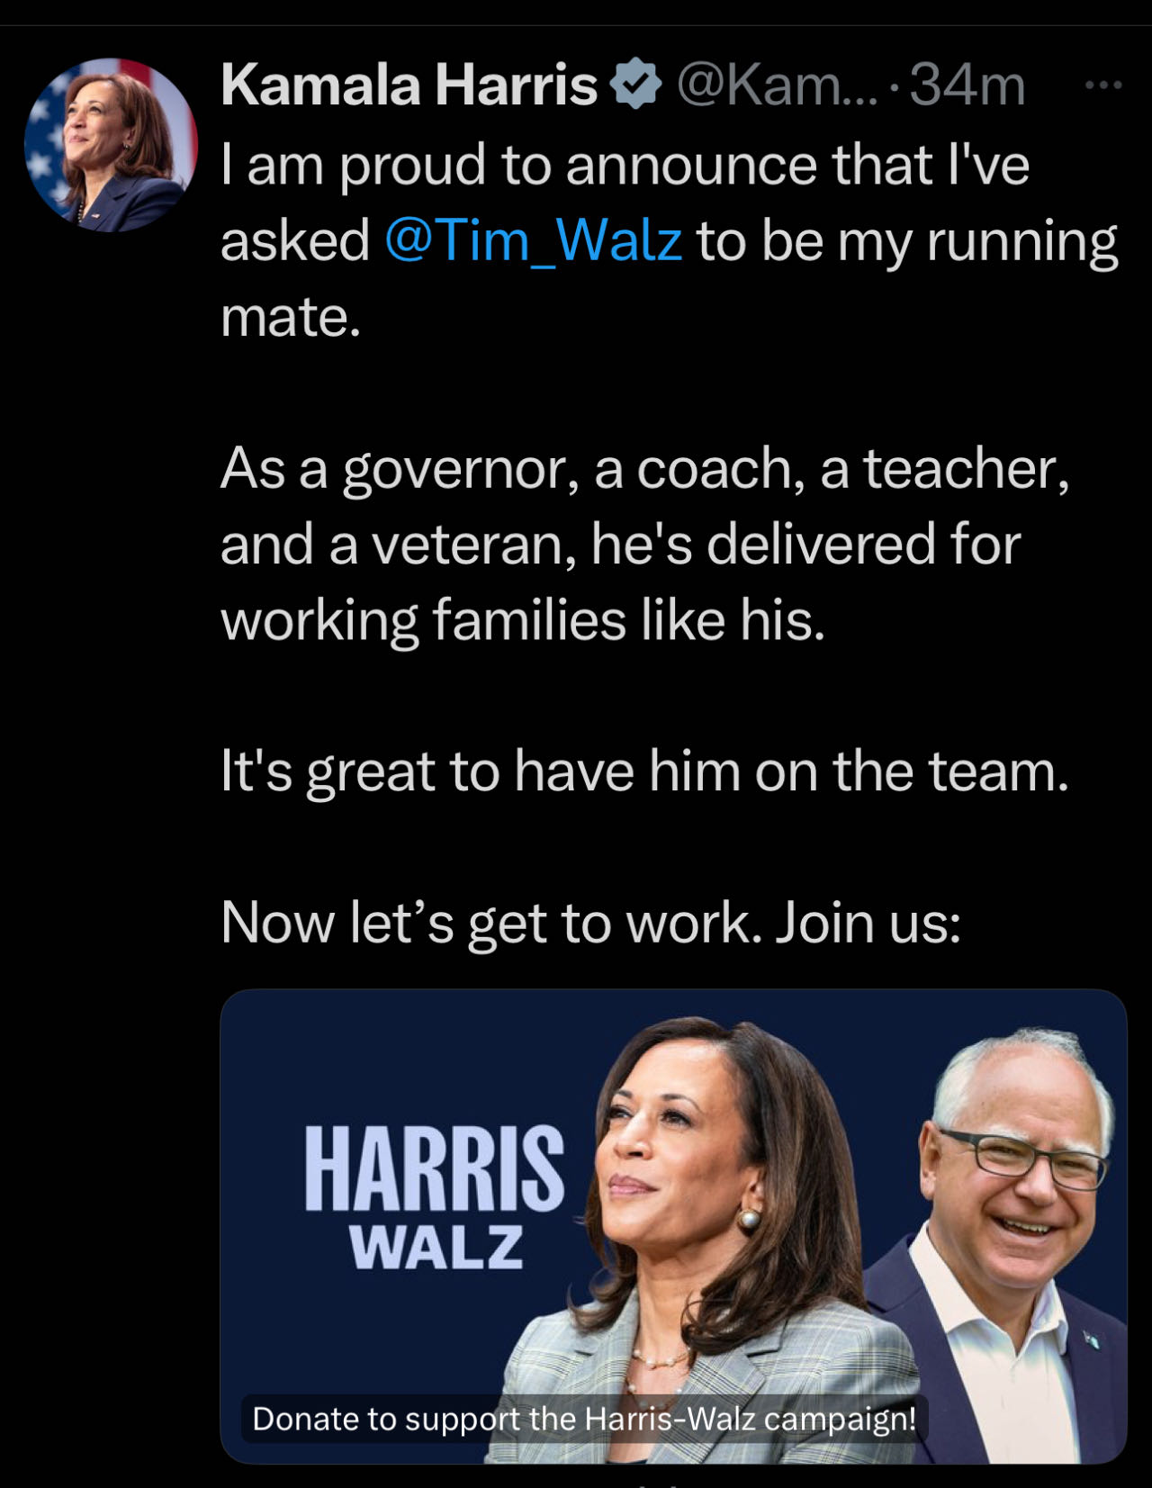Click the 'As a governor, a coach' line
Screen dimensions: 1152x1488
coord(645,469)
